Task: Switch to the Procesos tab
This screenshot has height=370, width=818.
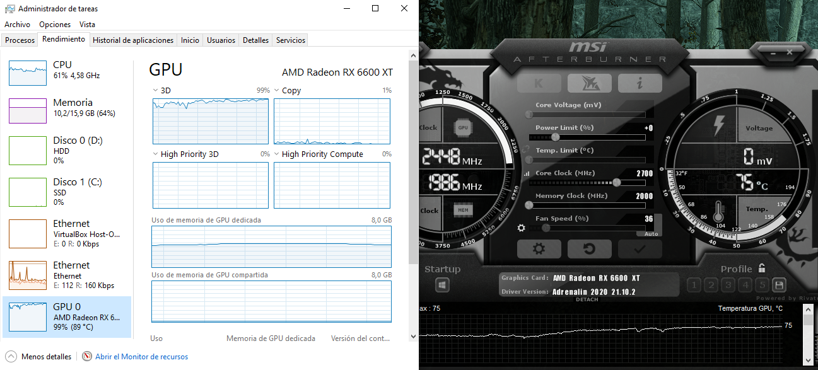Action: [x=20, y=40]
